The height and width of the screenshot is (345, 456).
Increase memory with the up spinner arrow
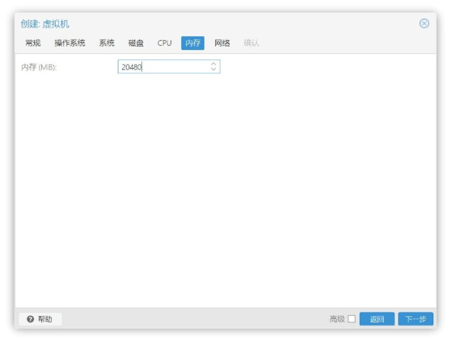click(213, 64)
